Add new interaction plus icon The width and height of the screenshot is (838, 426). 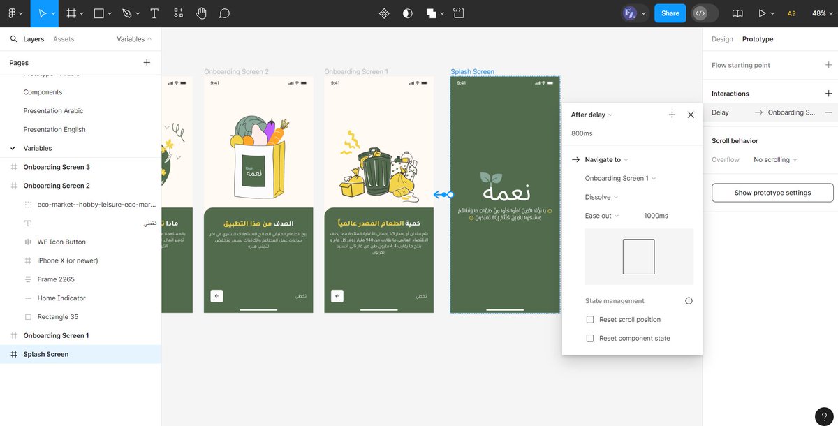click(x=828, y=94)
